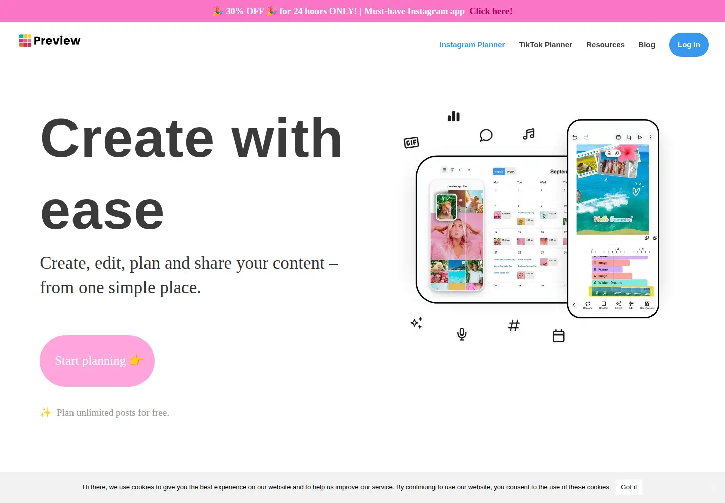Click the Background icon in the phone toolbar
725x503 pixels.
647,305
